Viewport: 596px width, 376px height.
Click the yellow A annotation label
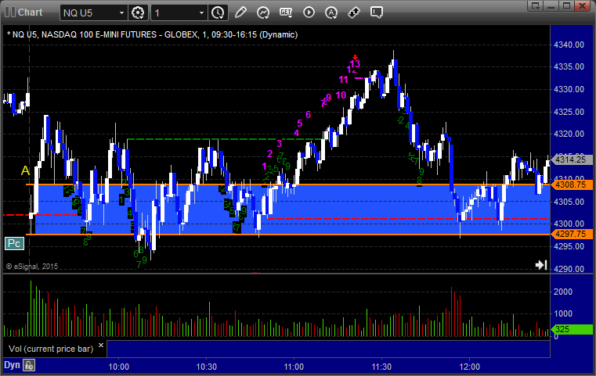click(25, 170)
